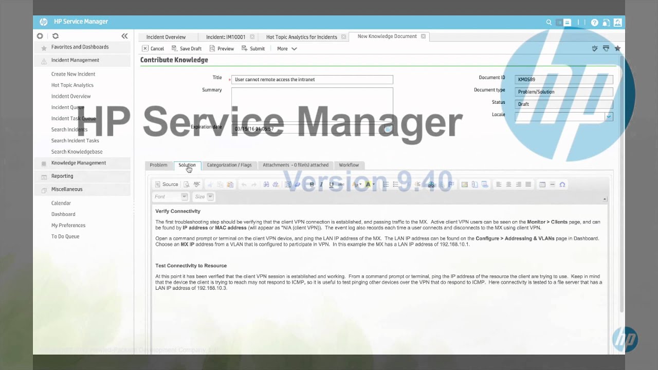
Task: Open Categorization / Flags tab
Action: tap(229, 165)
